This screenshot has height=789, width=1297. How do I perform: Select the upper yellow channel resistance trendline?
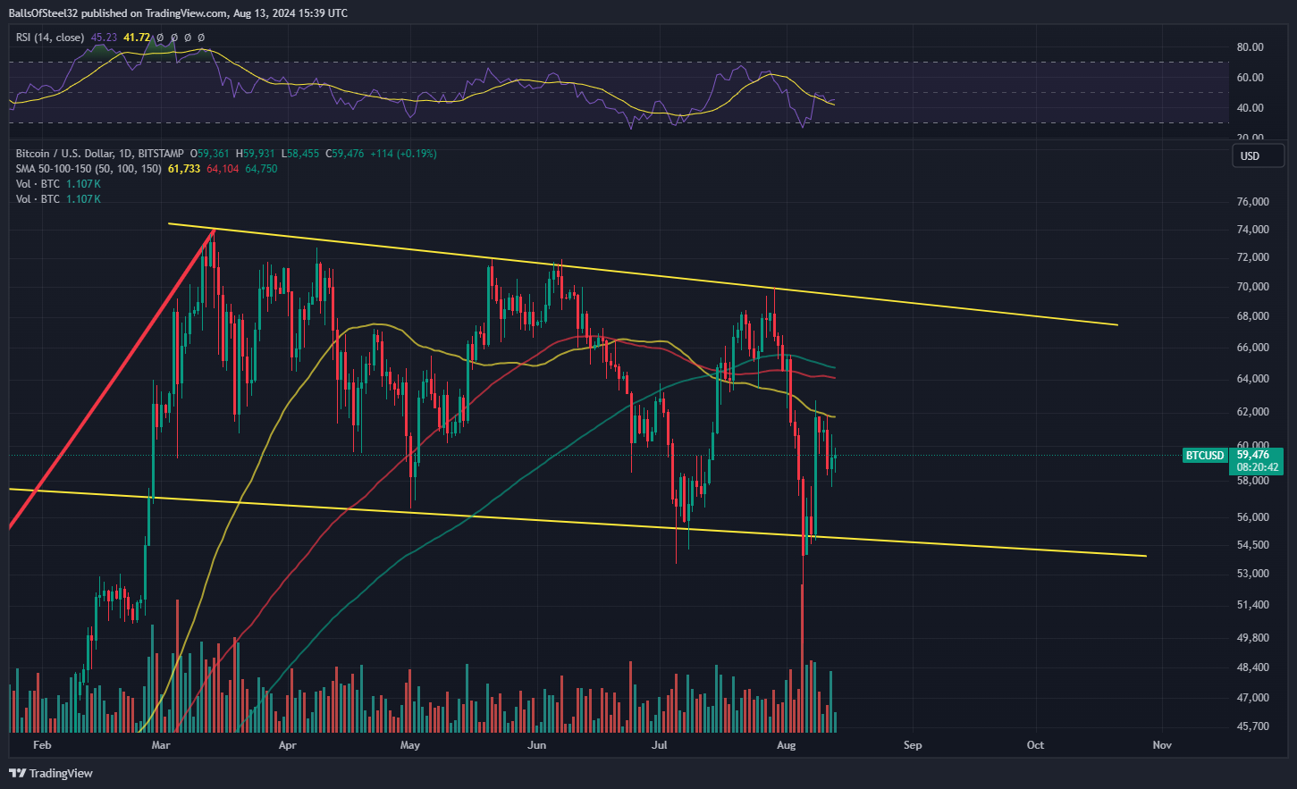(x=644, y=274)
